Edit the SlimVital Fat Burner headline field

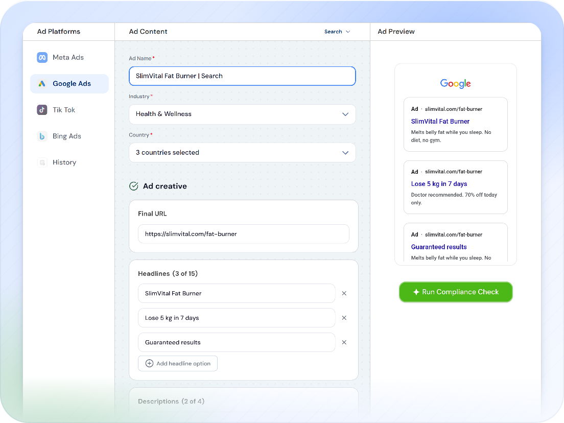tap(237, 294)
